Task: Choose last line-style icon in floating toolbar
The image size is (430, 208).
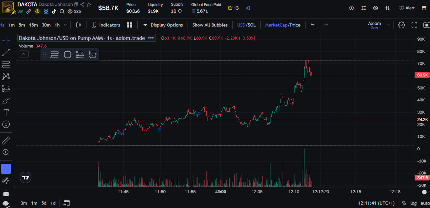Action: [x=92, y=55]
